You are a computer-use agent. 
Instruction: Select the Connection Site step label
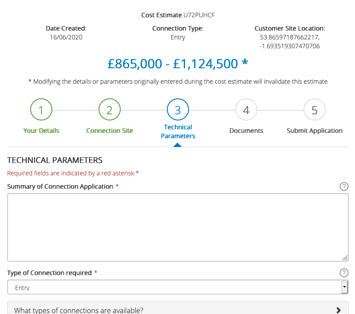(110, 131)
